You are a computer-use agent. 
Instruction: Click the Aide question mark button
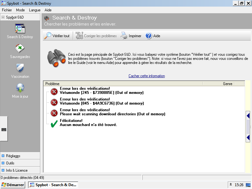point(153,36)
